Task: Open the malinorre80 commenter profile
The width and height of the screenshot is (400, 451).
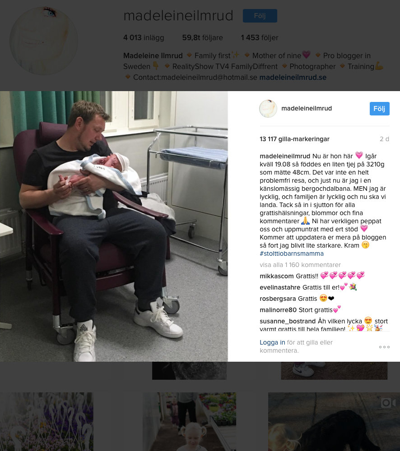Action: tap(278, 310)
